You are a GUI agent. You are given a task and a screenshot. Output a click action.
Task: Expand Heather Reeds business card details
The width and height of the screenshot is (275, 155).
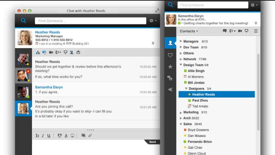tap(153, 43)
